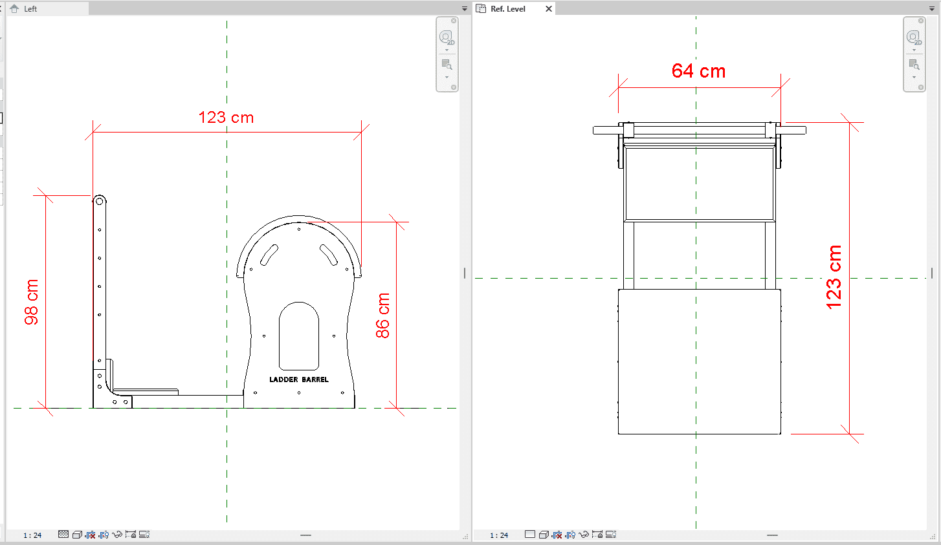
Task: Expand zoom options dropdown in Ref. Level view
Action: click(914, 78)
